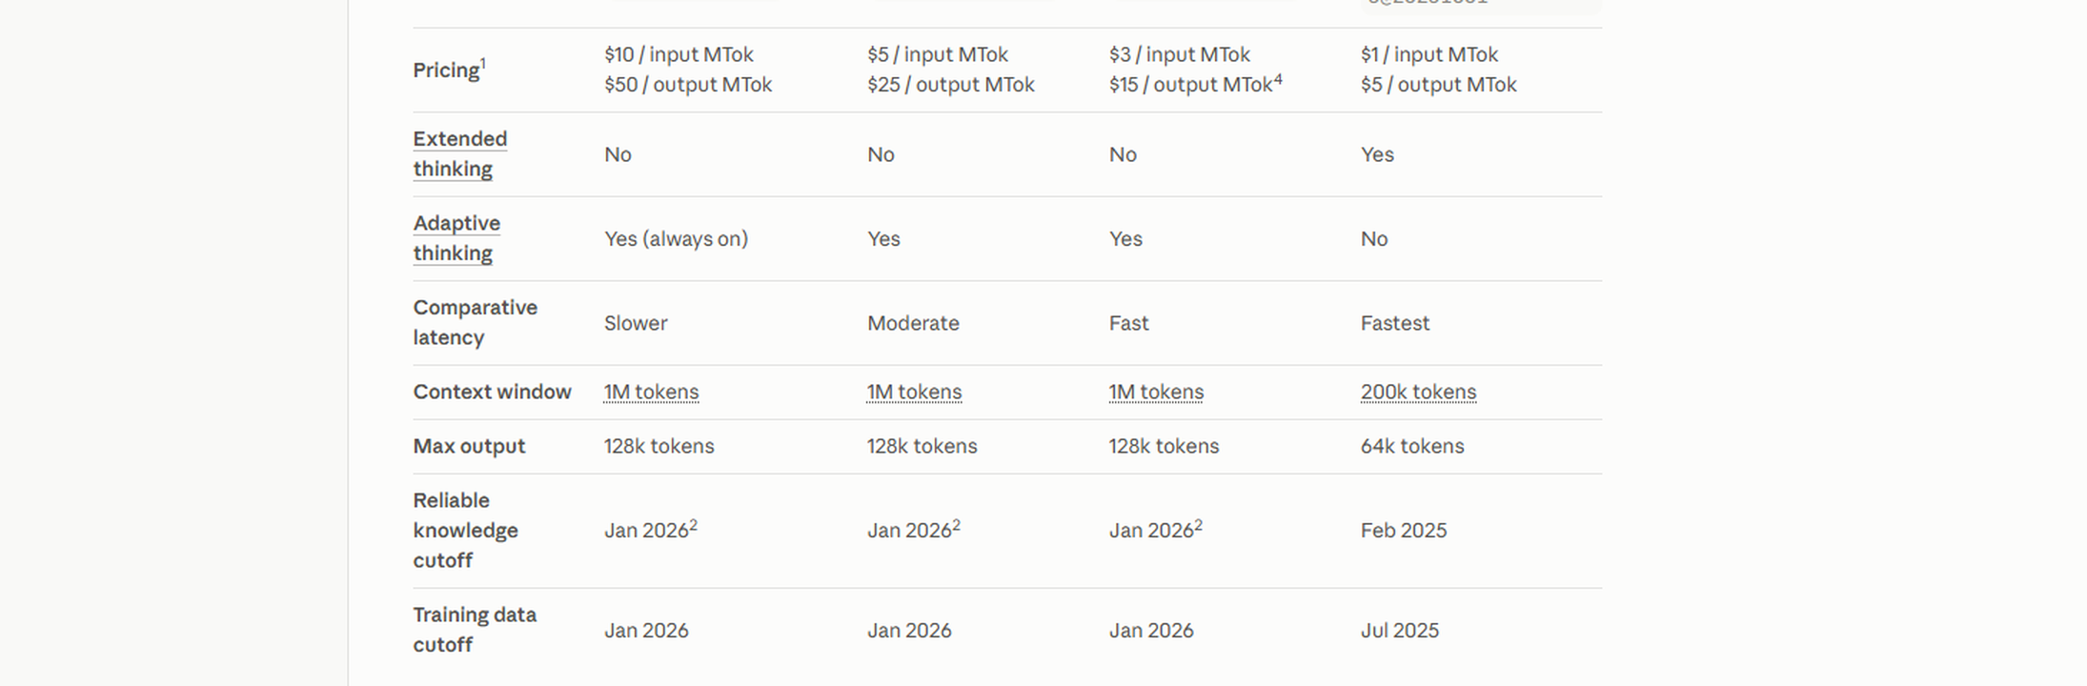This screenshot has height=686, width=2087.
Task: Click the 'Slower' latency cell
Action: coord(636,323)
